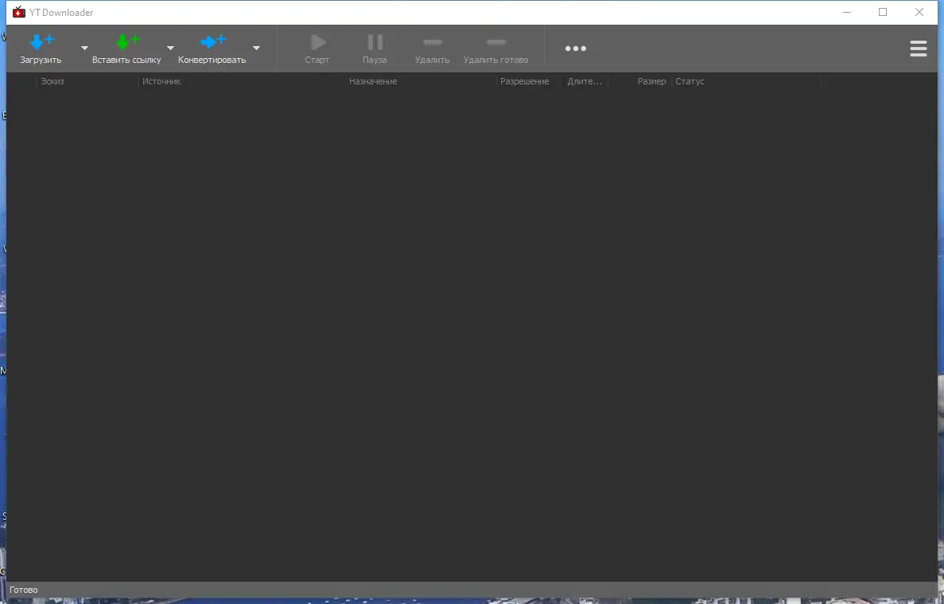944x604 pixels.
Task: Open the Загрузить dropdown arrow
Action: click(84, 49)
